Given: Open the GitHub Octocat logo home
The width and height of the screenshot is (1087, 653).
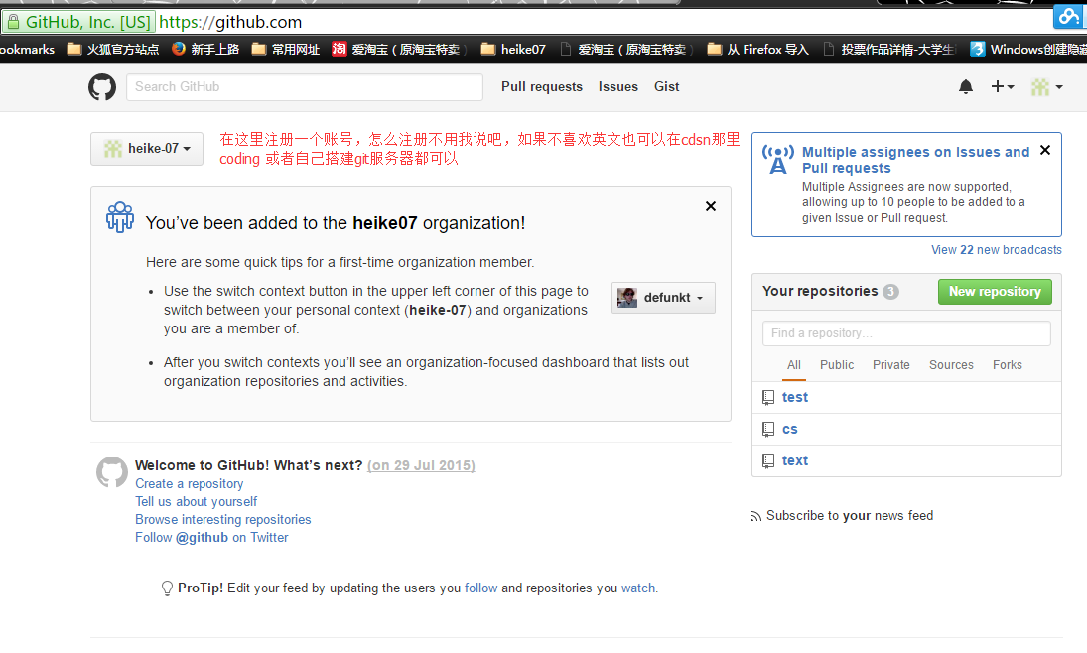Looking at the screenshot, I should click(x=102, y=87).
